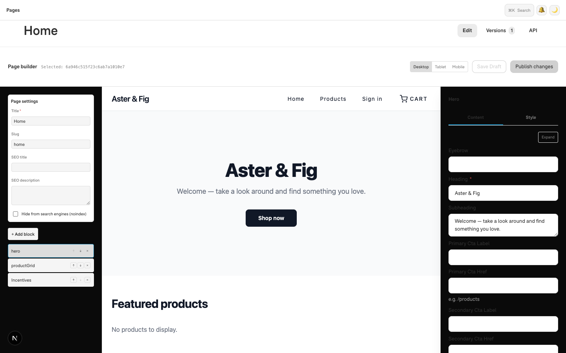566x353 pixels.
Task: Open the API tab
Action: [533, 31]
